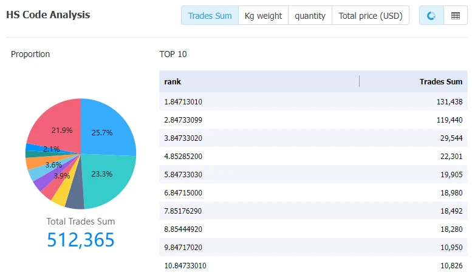Choose the quantity metric tab

[x=310, y=15]
